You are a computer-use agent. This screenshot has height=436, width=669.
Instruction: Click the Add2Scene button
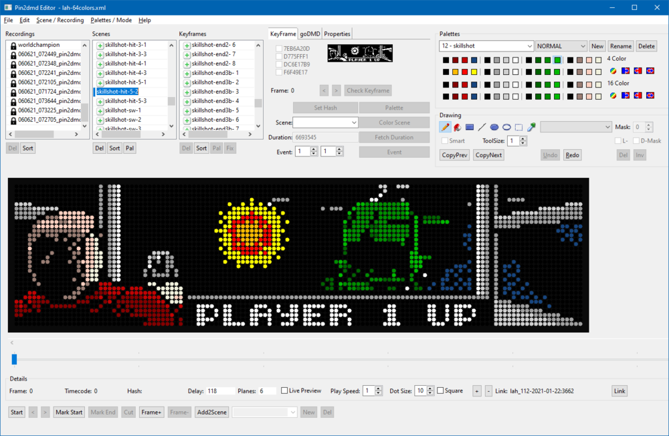[212, 412]
